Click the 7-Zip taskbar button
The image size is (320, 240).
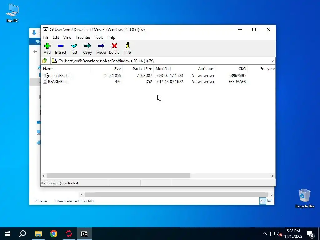click(x=84, y=234)
